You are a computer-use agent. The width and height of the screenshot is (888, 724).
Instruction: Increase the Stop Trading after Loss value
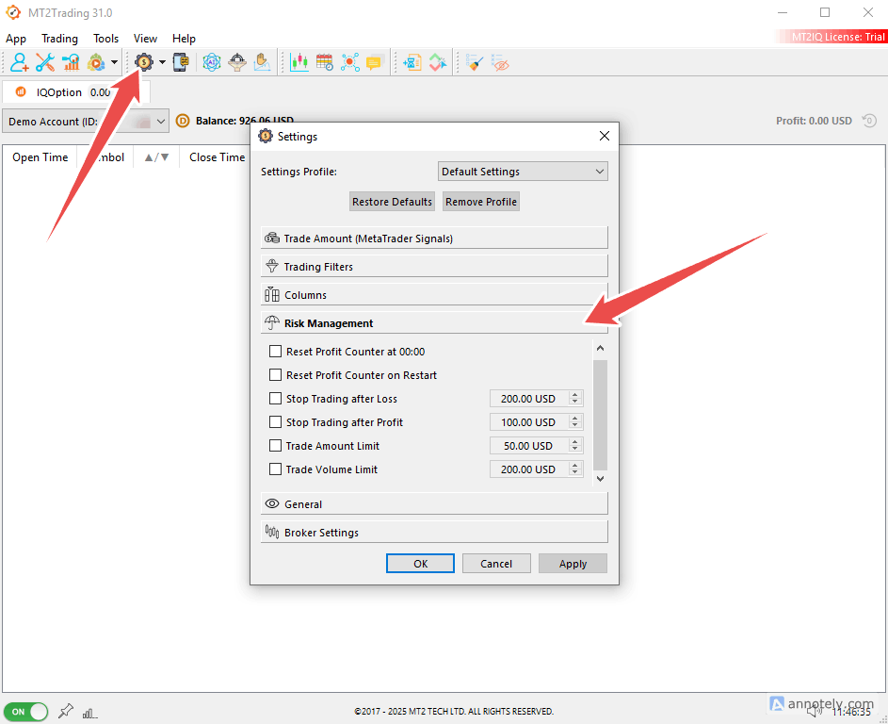(574, 395)
